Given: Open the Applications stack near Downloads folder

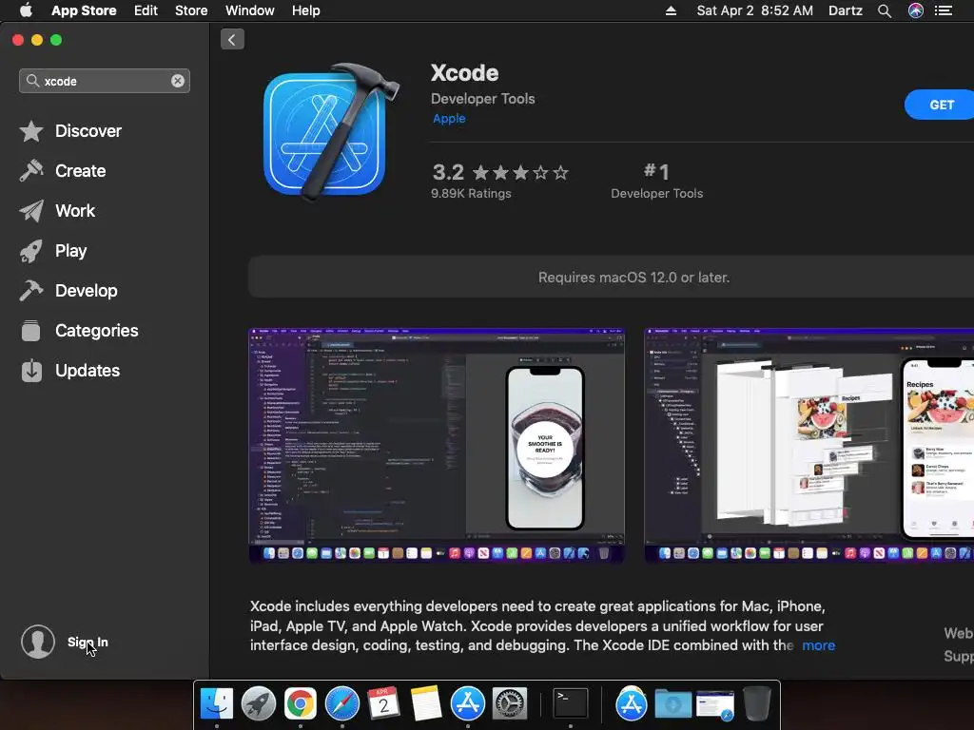Looking at the screenshot, I should click(x=632, y=704).
